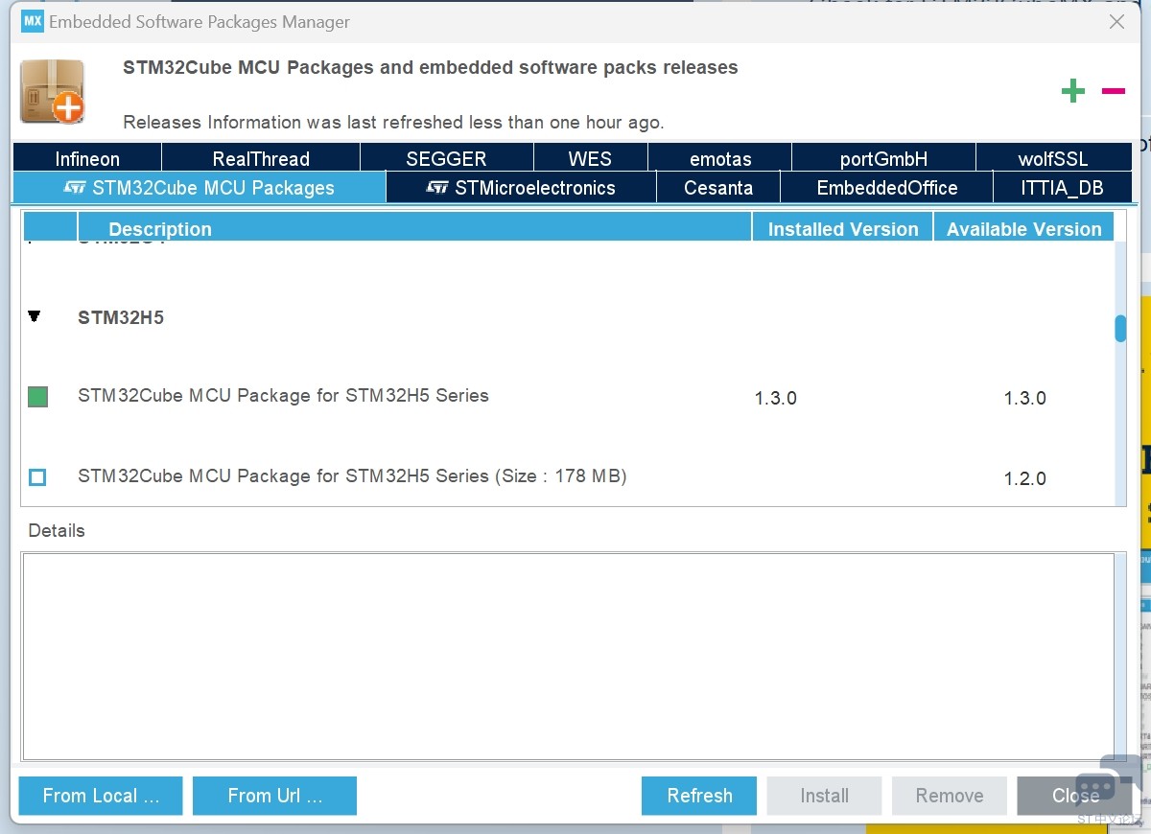
Task: Click the Remove button
Action: pyautogui.click(x=950, y=796)
